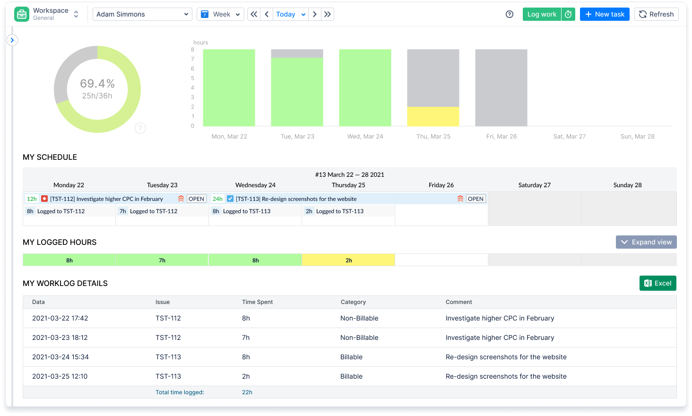Click the blue calendar icon beside Week

point(205,14)
